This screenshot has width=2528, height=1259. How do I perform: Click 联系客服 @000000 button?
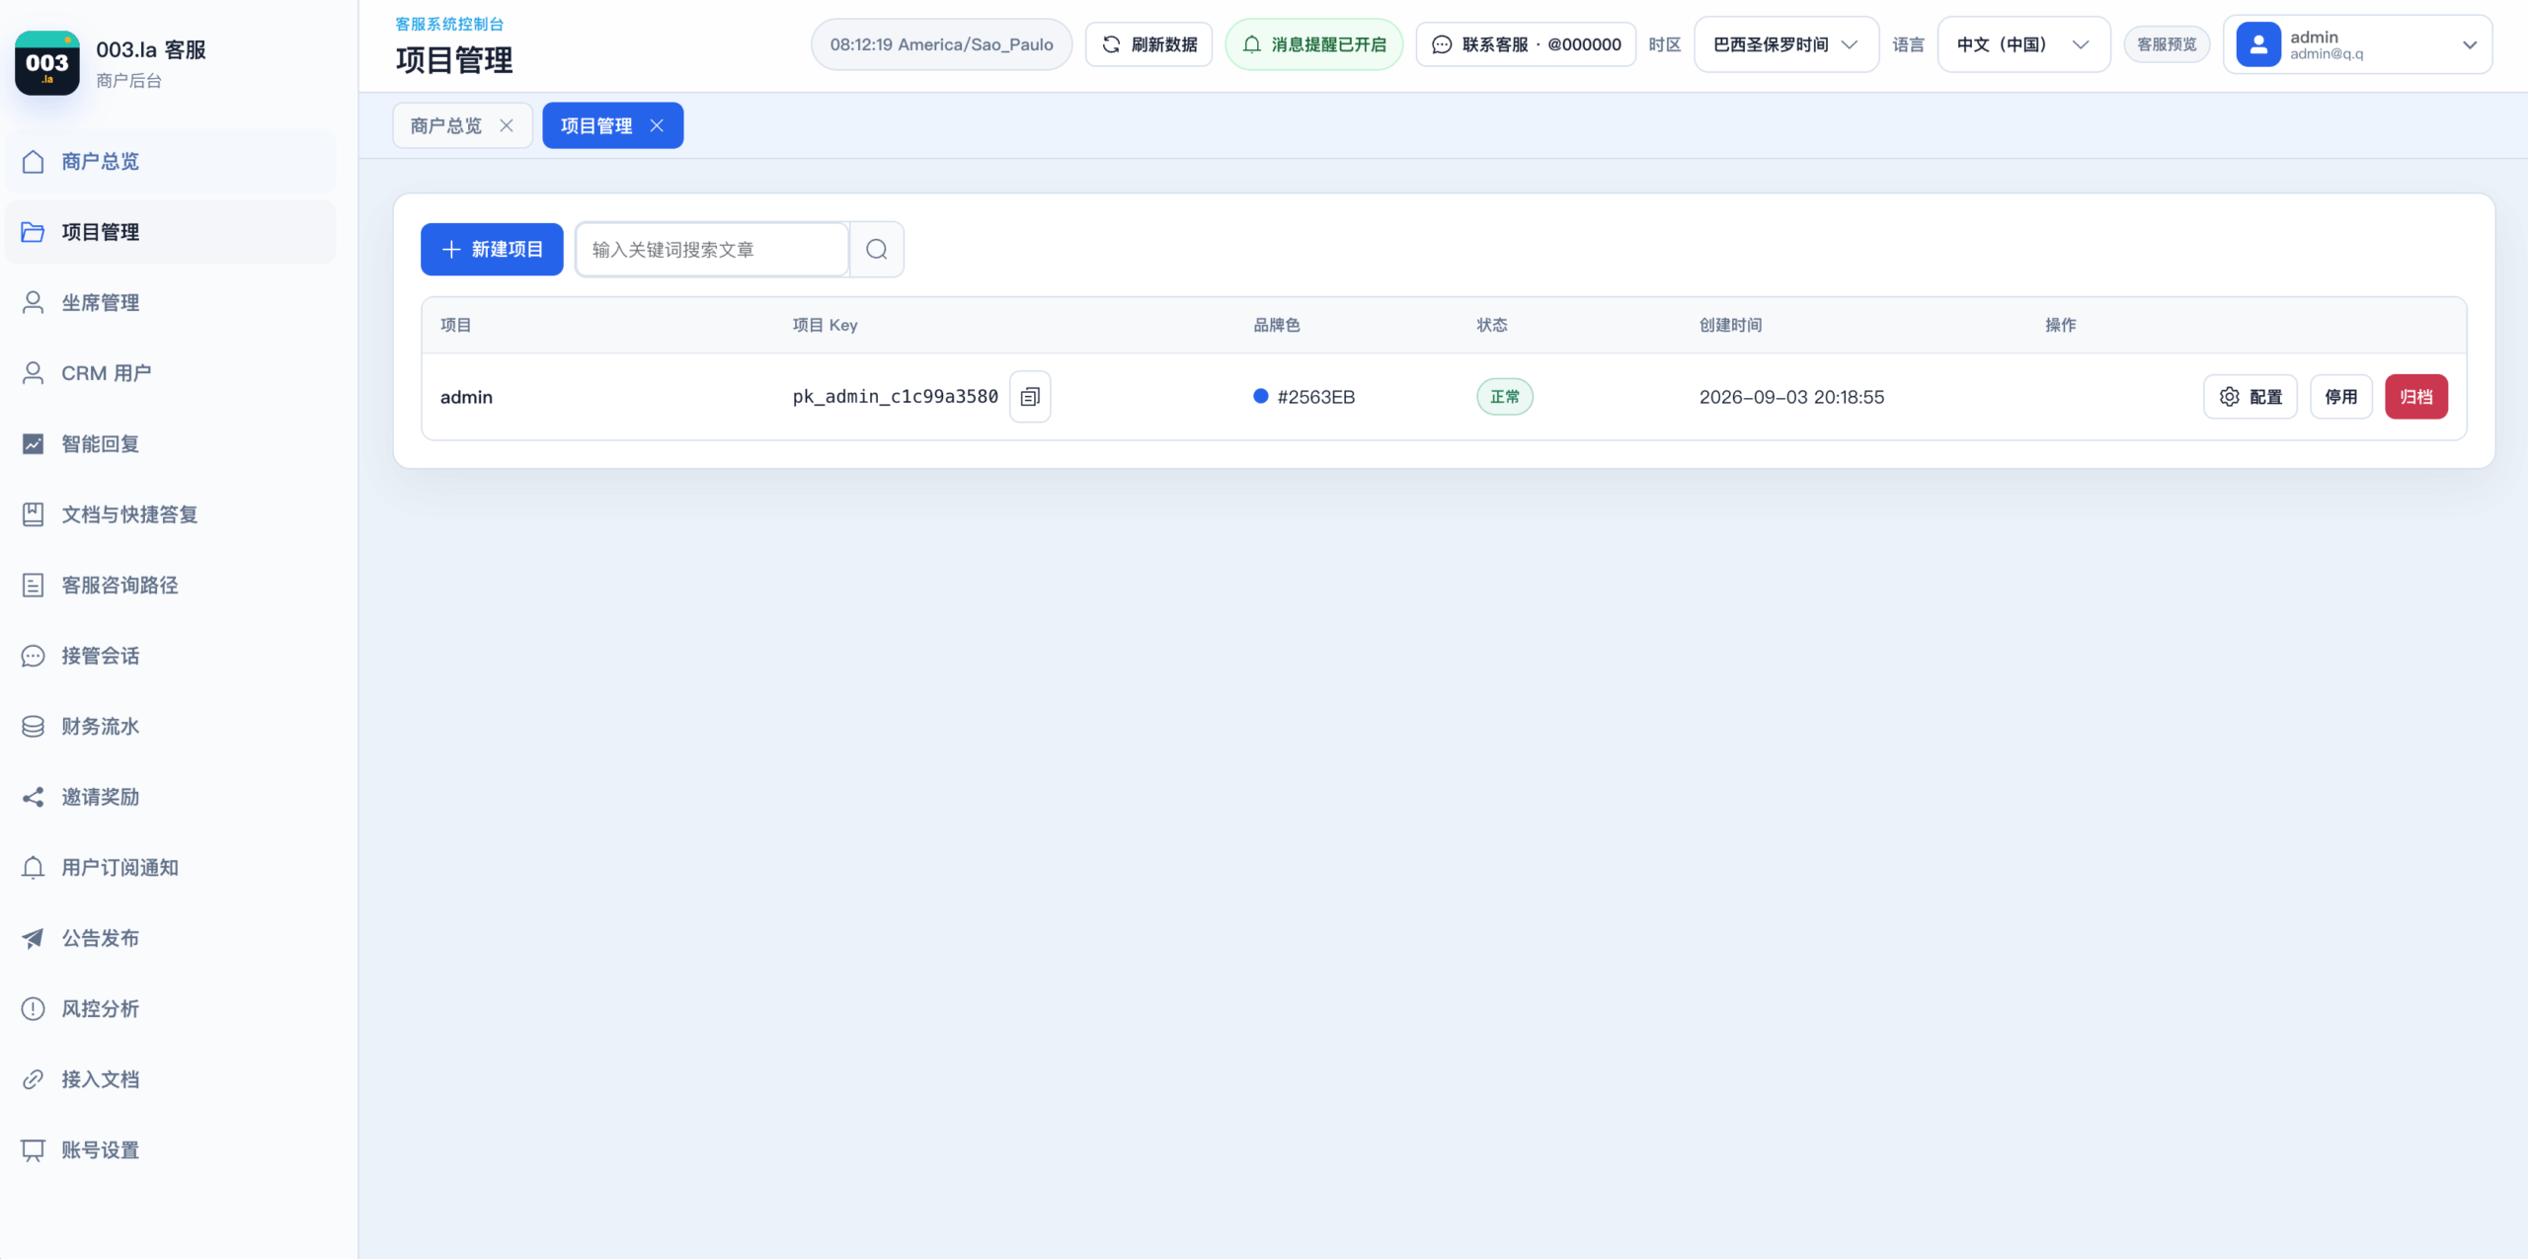click(x=1526, y=44)
